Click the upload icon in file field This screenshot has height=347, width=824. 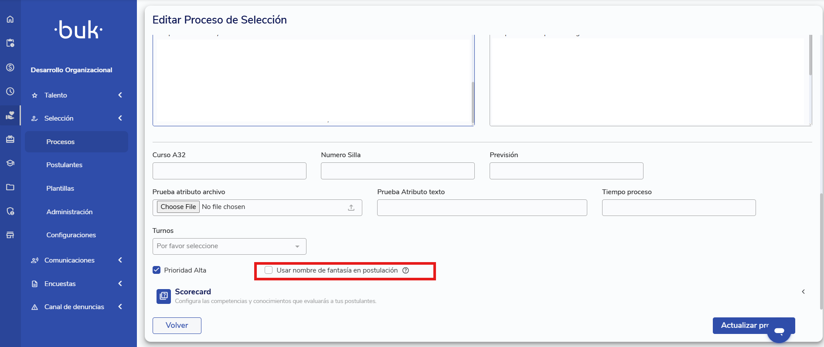coord(351,208)
